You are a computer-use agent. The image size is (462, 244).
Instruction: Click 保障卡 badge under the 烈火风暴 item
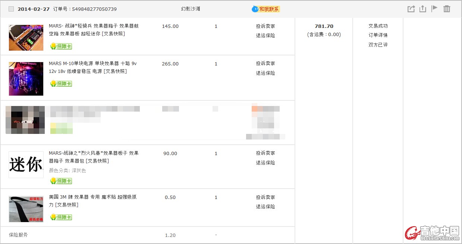[x=61, y=181]
